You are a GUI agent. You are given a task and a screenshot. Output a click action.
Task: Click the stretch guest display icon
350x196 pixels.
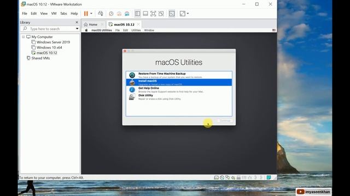(182, 14)
